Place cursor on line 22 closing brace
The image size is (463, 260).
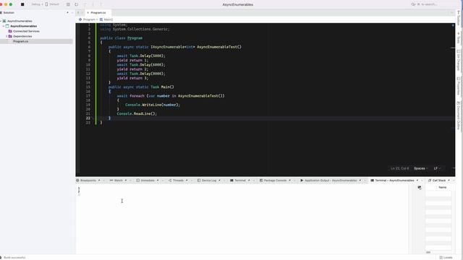(109, 118)
